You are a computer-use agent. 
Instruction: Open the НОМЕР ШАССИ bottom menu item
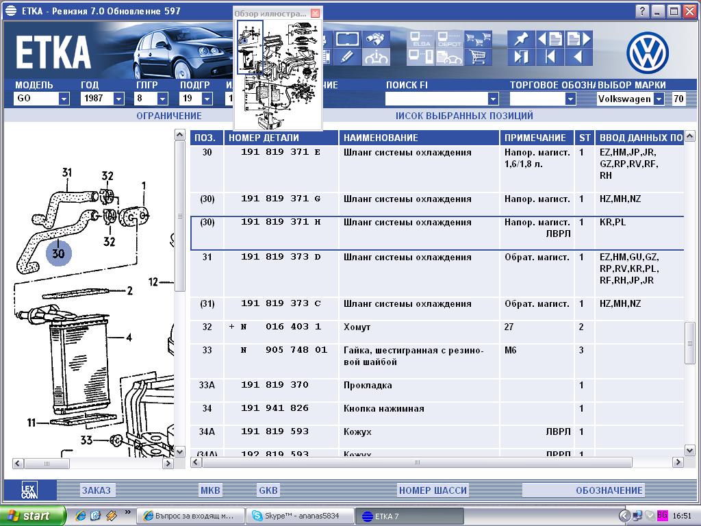tap(433, 490)
